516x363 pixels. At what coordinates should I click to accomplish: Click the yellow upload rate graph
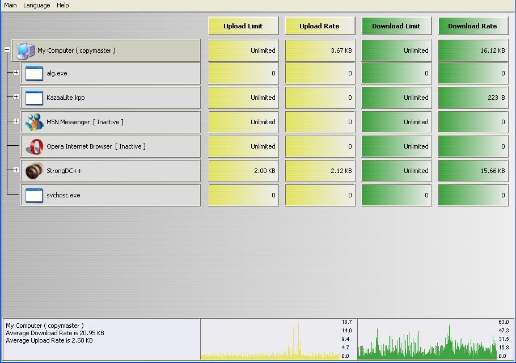278,339
